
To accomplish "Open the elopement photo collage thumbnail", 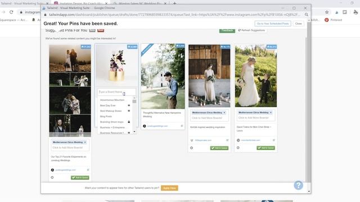I will click(70, 91).
